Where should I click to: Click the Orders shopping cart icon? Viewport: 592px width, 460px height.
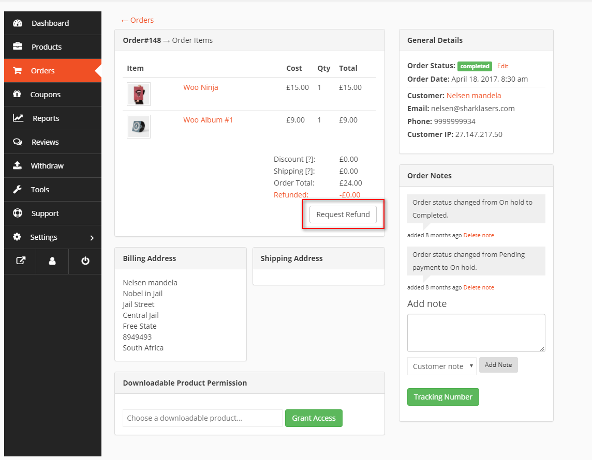tap(18, 70)
